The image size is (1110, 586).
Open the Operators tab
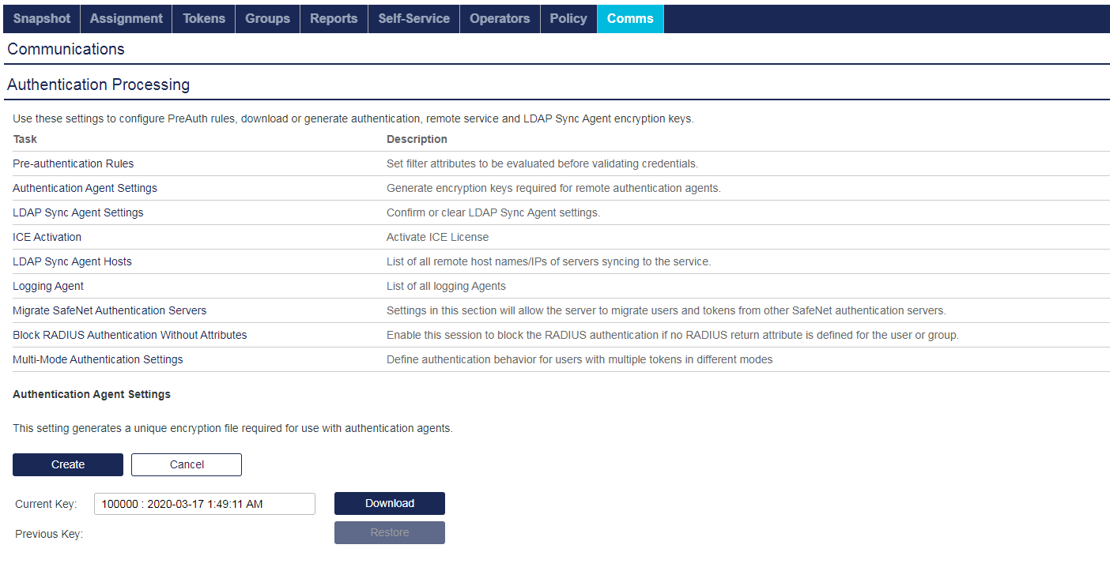(x=500, y=18)
